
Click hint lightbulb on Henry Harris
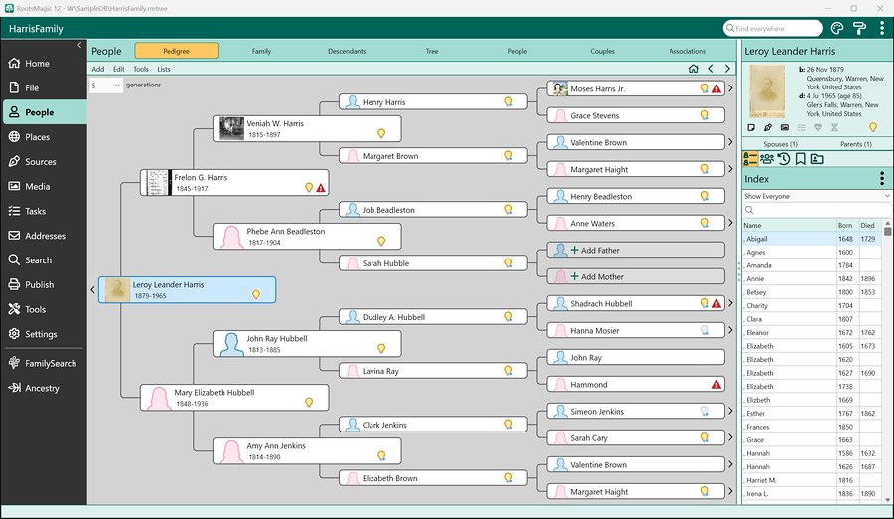point(508,102)
